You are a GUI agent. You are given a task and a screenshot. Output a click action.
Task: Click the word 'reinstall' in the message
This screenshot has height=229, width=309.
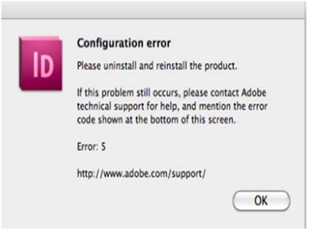coord(171,66)
